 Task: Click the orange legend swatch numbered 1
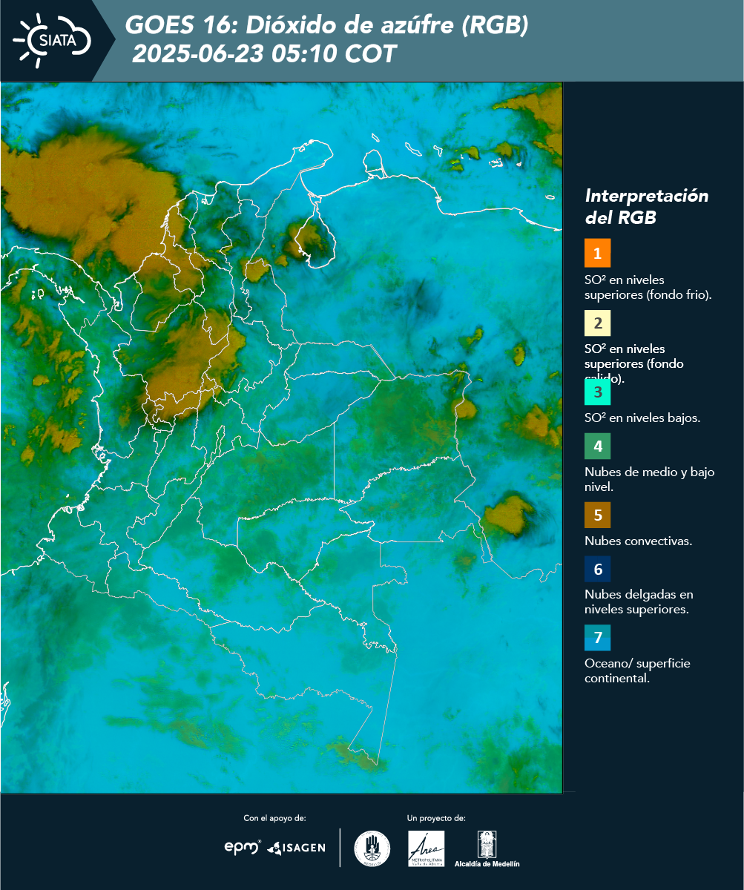(x=597, y=253)
